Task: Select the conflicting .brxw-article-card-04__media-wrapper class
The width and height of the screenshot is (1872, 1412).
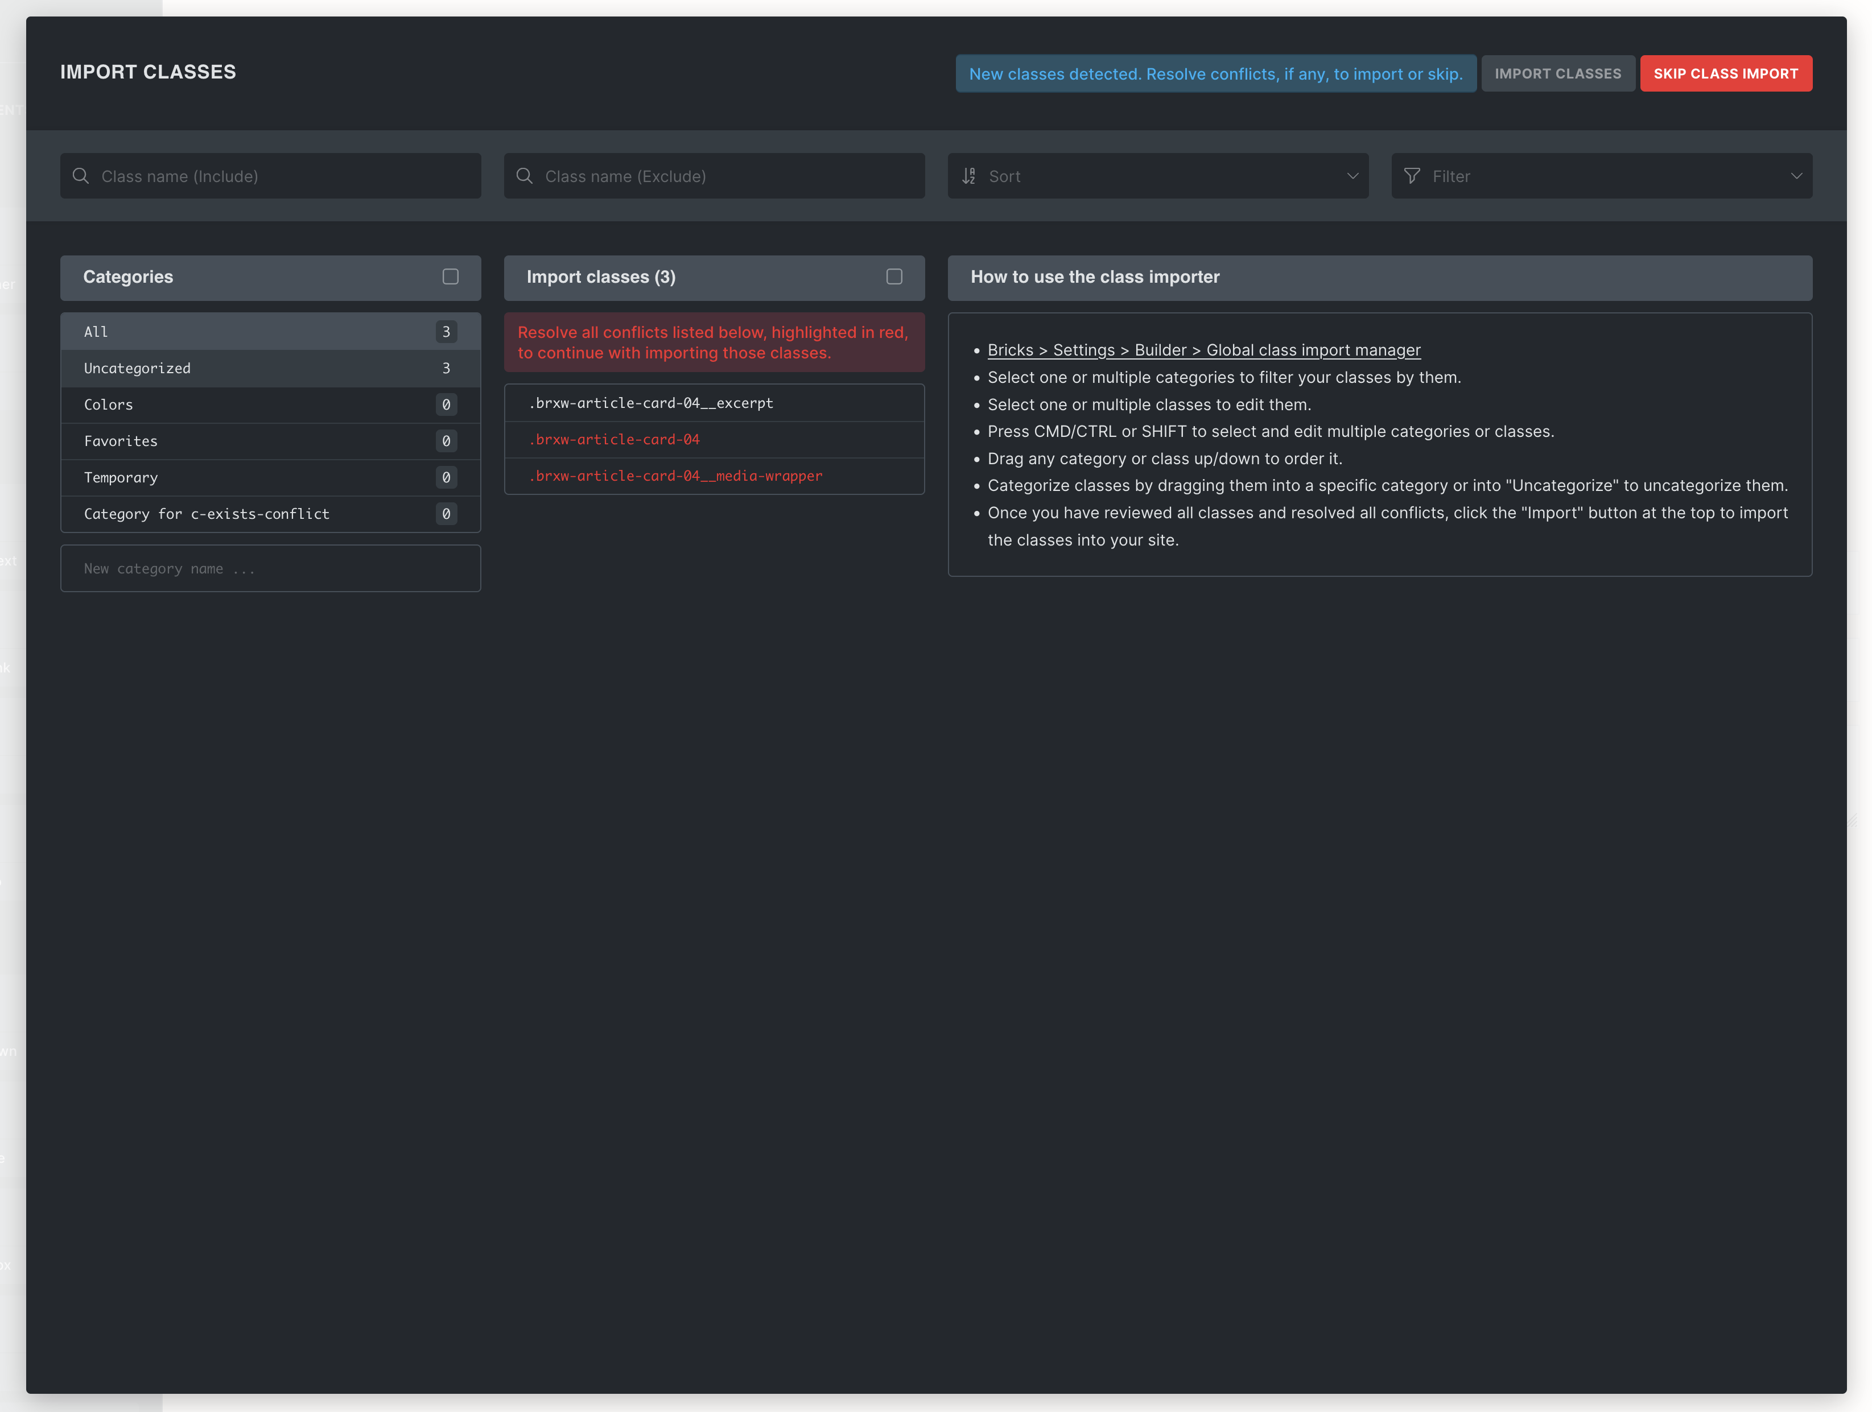Action: 714,476
